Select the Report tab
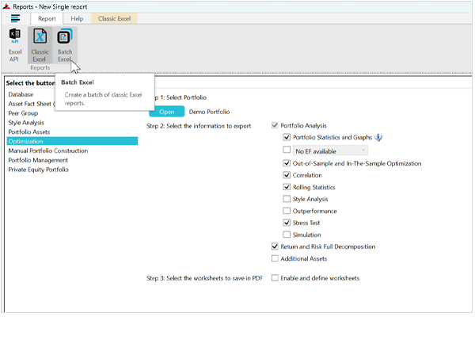Viewport: 475px width, 355px height. tap(47, 18)
